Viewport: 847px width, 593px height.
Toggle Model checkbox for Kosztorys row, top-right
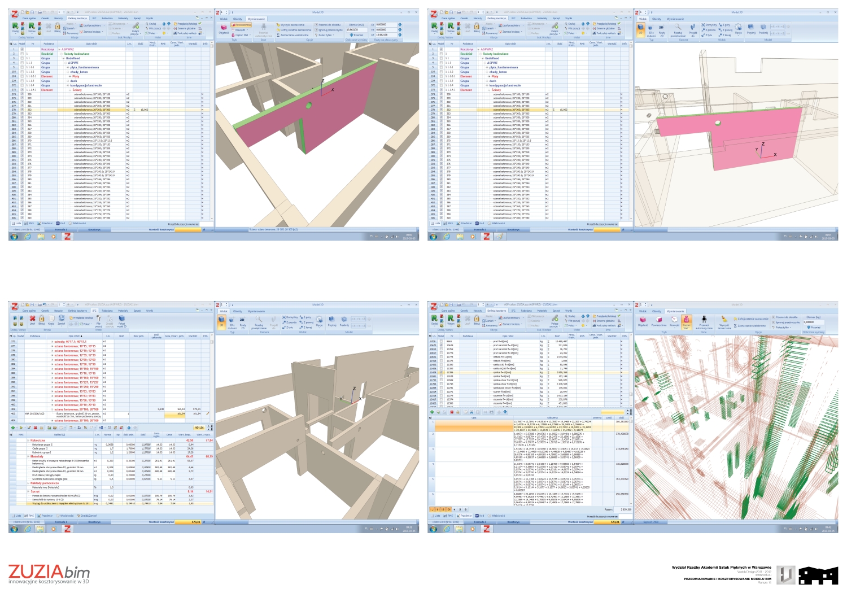(441, 49)
